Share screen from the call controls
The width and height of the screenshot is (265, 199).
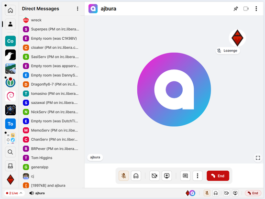click(166, 176)
